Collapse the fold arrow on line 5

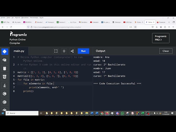pyautogui.click(x=16, y=80)
